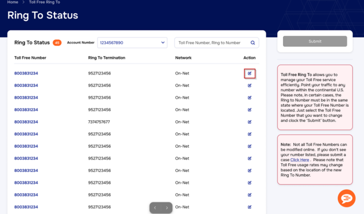
Task: Go to next page with right arrow
Action: (167, 208)
